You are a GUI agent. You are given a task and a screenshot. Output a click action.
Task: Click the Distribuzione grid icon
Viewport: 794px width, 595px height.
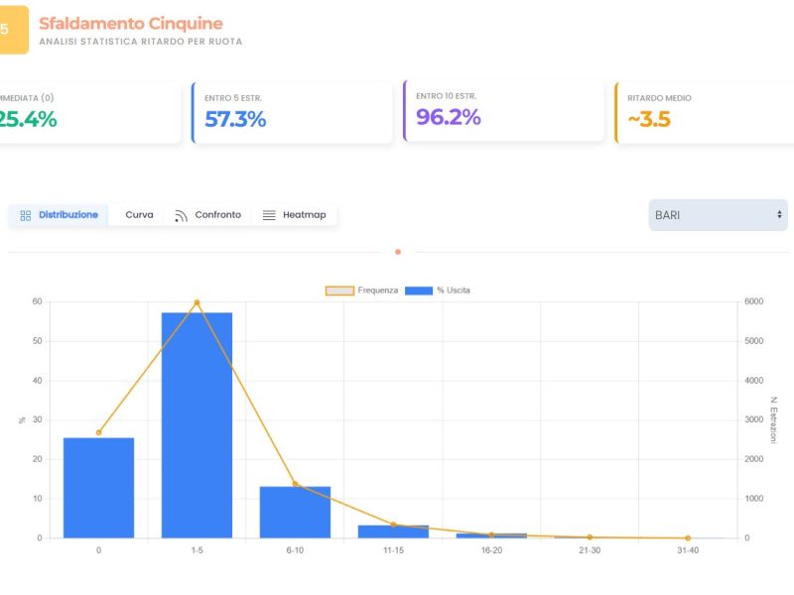(26, 215)
